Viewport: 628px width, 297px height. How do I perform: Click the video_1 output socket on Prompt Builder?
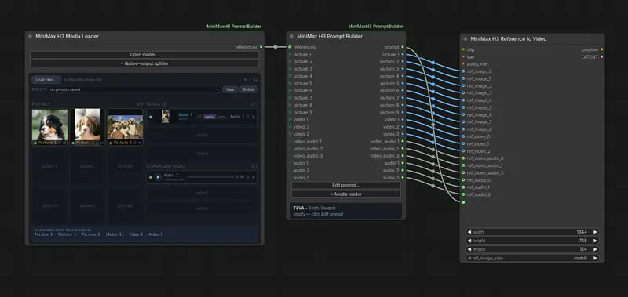click(403, 120)
